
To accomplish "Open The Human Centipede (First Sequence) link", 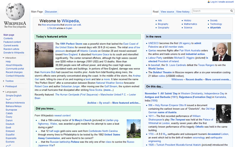I will click(76, 95).
